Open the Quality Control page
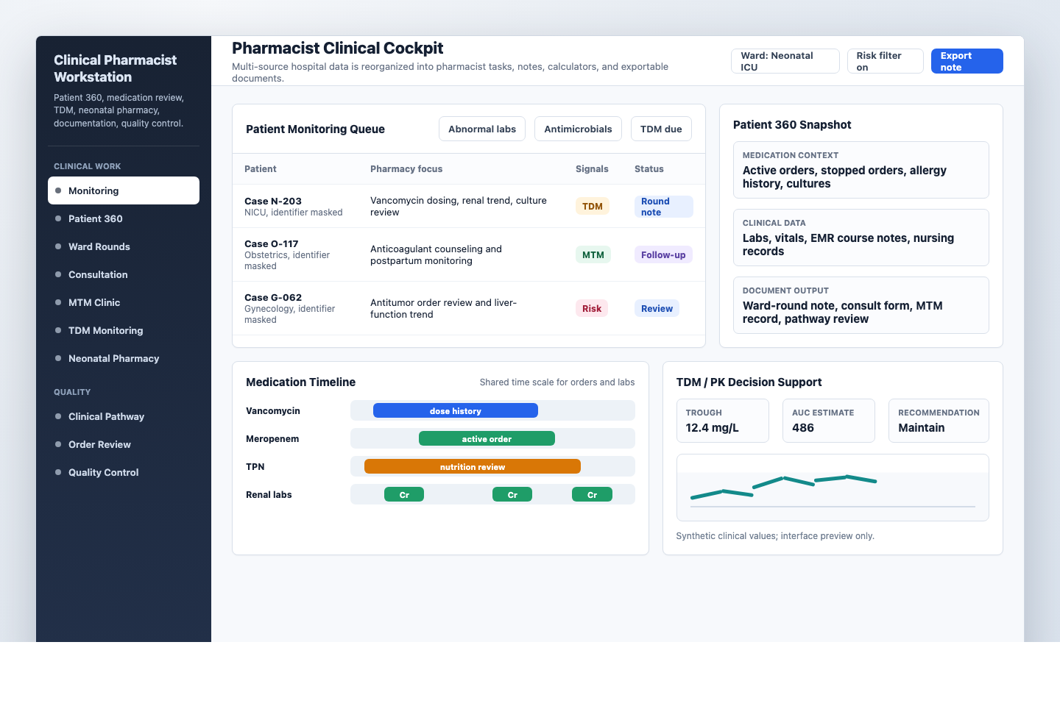The width and height of the screenshot is (1060, 706). tap(103, 472)
